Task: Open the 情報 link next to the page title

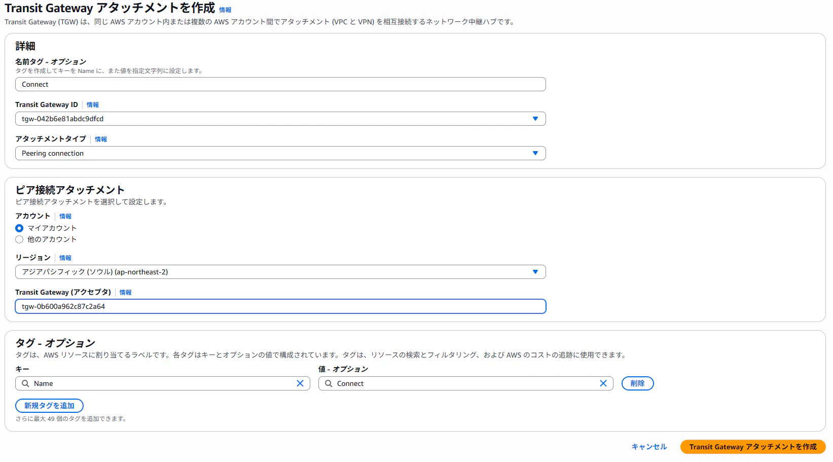Action: point(225,9)
